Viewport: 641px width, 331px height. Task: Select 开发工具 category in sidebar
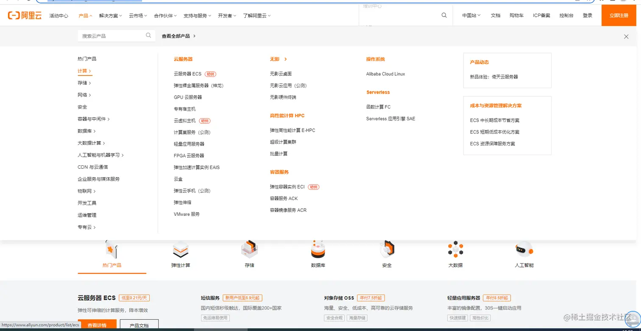point(87,203)
